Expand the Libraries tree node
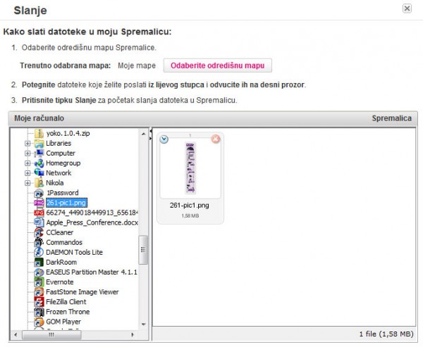The image size is (423, 347). (x=27, y=144)
